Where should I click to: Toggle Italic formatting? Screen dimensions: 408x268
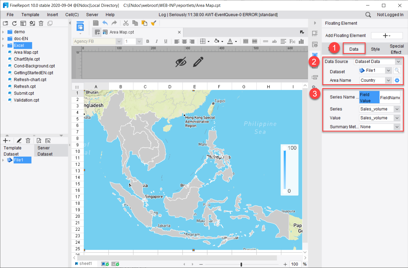pos(156,41)
